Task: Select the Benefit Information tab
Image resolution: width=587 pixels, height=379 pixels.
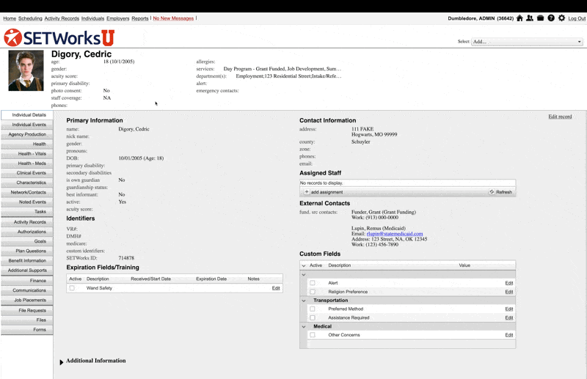Action: click(x=27, y=261)
